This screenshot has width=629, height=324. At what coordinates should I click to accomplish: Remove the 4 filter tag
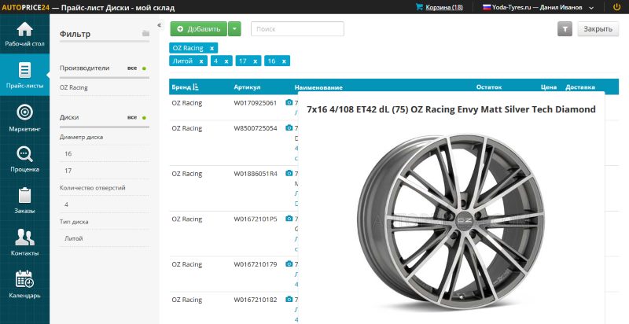click(226, 61)
